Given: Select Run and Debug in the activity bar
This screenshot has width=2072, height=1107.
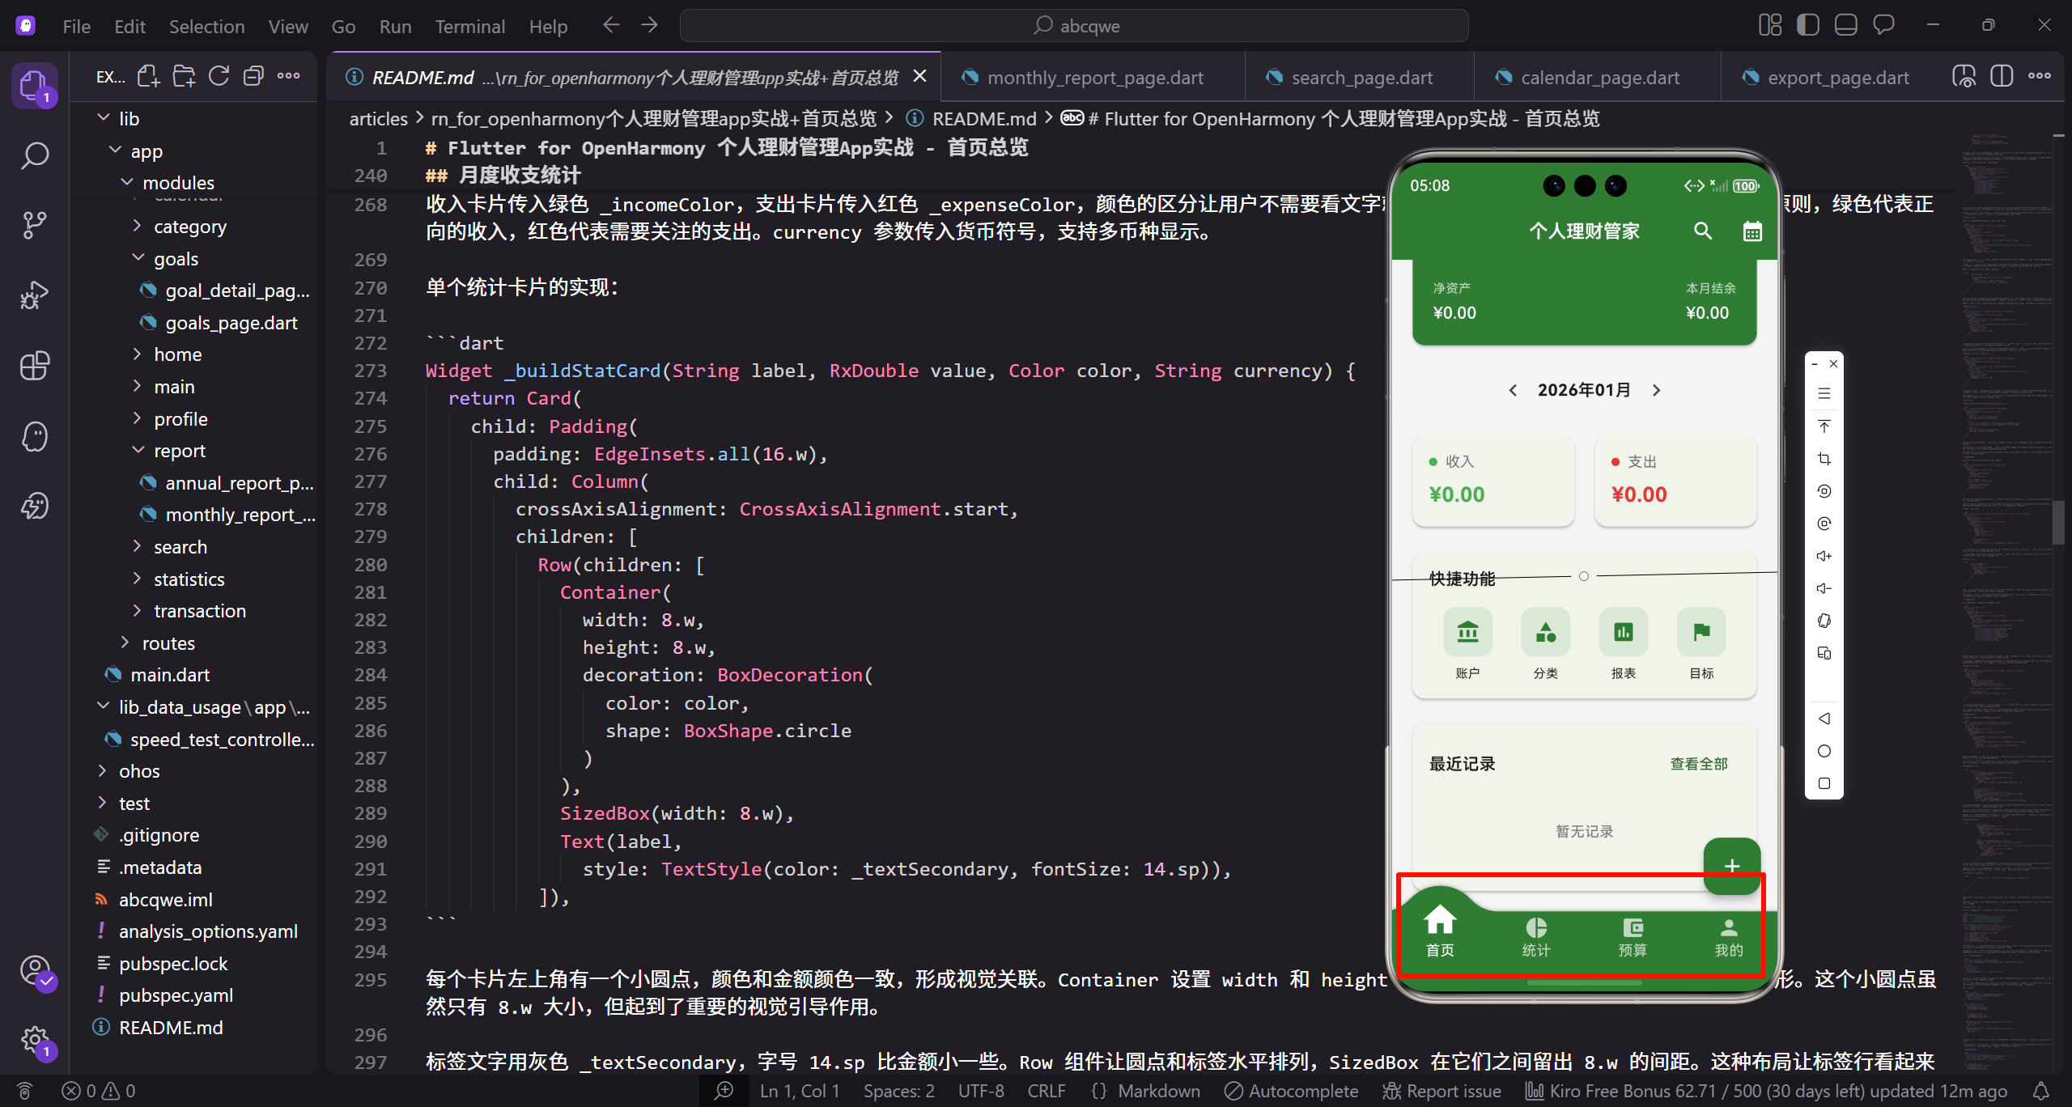Looking at the screenshot, I should pos(34,295).
